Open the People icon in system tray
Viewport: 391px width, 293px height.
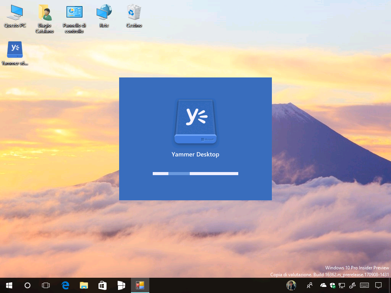(x=310, y=285)
